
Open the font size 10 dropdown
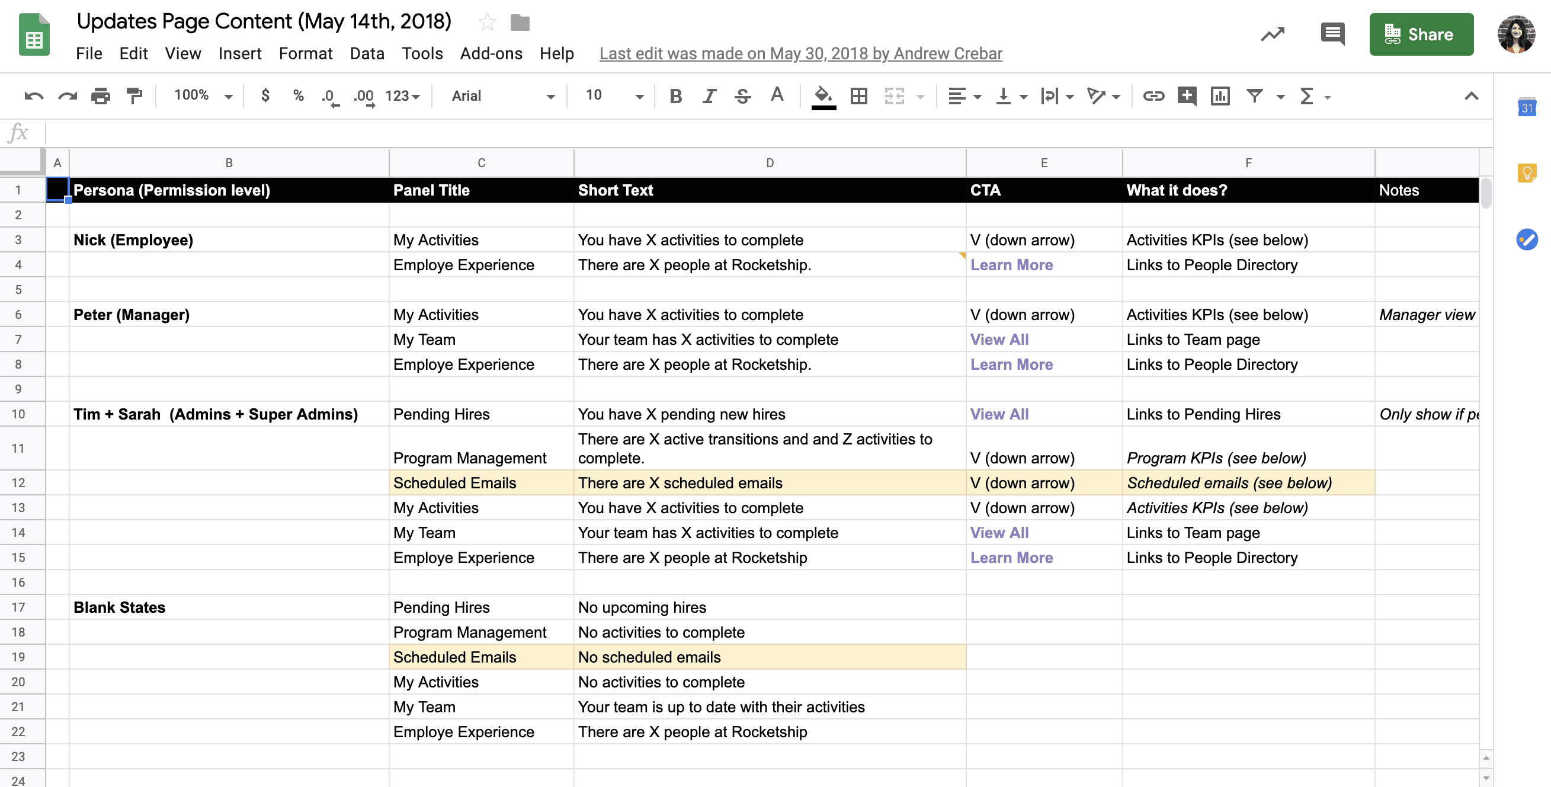(x=614, y=95)
